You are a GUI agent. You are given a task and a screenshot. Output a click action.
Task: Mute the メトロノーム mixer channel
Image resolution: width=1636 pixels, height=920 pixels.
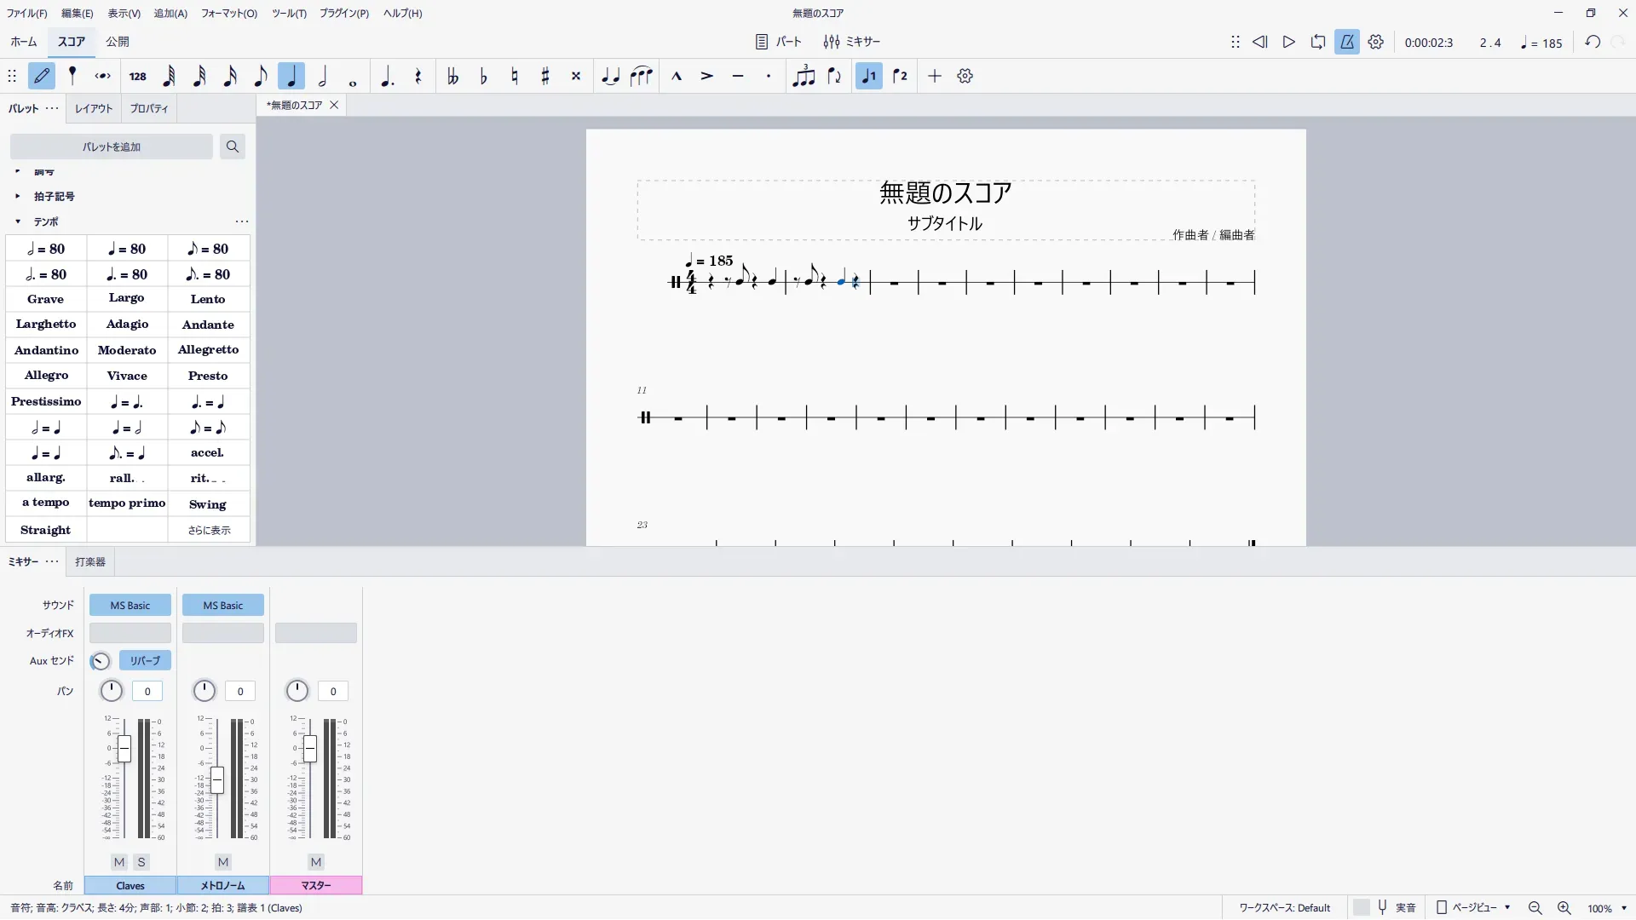point(223,862)
